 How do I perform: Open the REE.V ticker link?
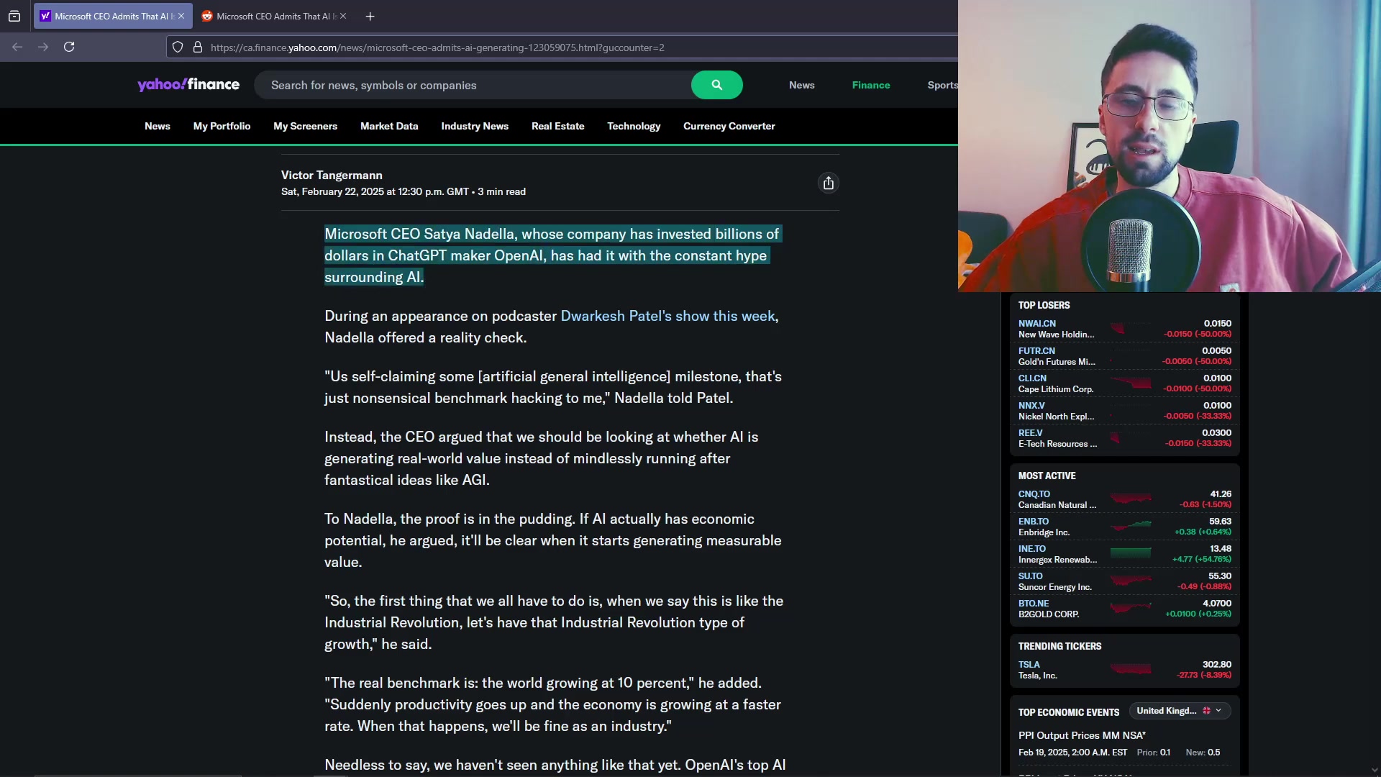[x=1030, y=433]
